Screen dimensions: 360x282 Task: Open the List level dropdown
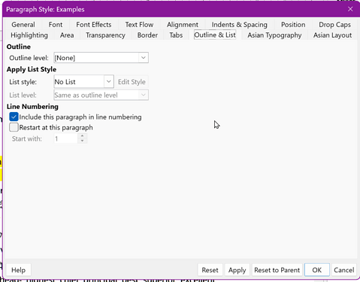101,95
